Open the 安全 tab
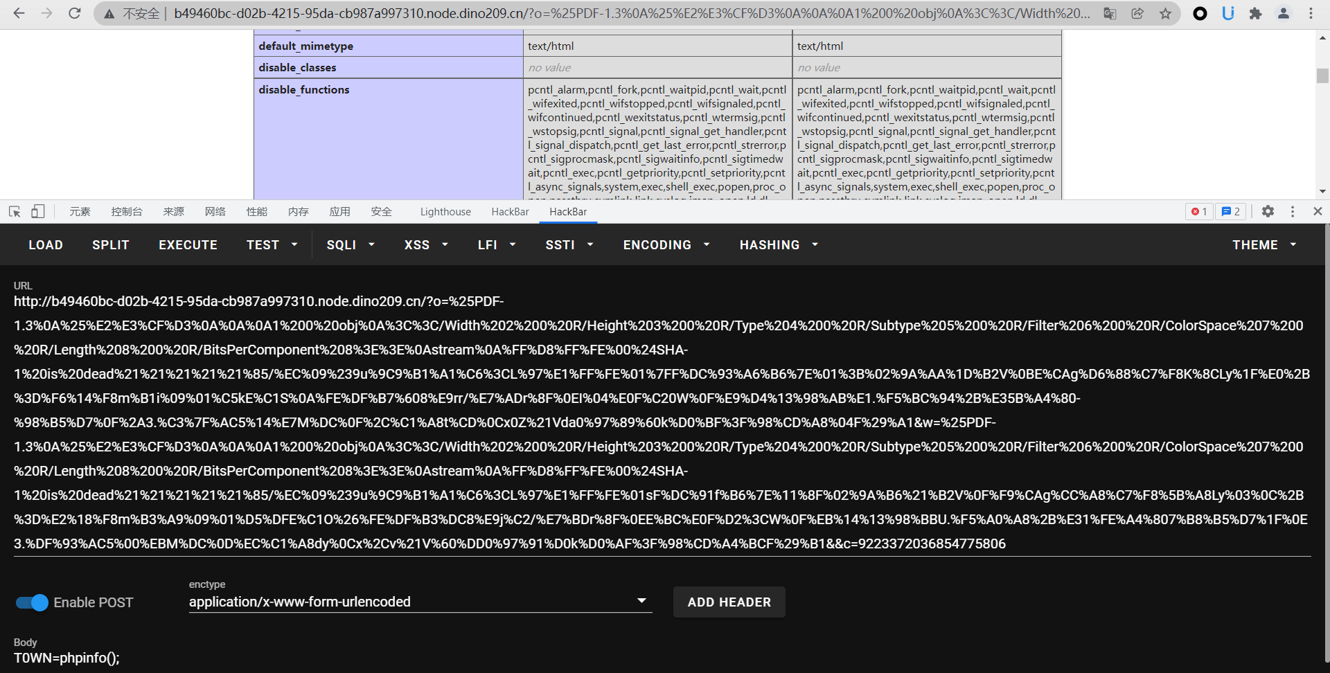 pos(382,212)
